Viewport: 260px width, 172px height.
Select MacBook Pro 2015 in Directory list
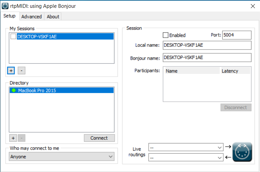tap(62, 90)
